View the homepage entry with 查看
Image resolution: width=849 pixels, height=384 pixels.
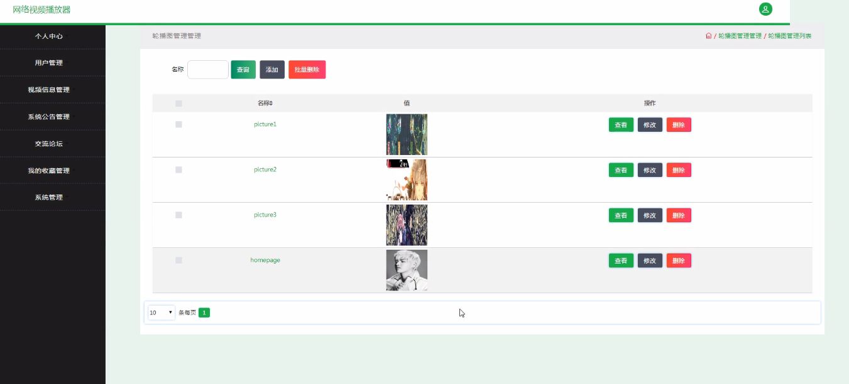tap(621, 260)
